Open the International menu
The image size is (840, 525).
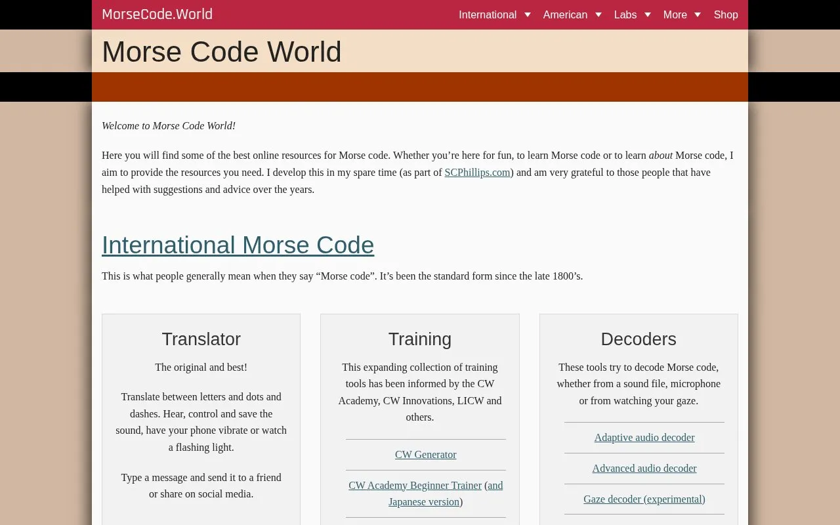[x=488, y=14]
